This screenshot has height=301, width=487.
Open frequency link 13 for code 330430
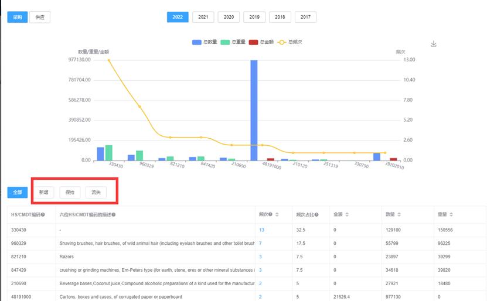(x=261, y=230)
